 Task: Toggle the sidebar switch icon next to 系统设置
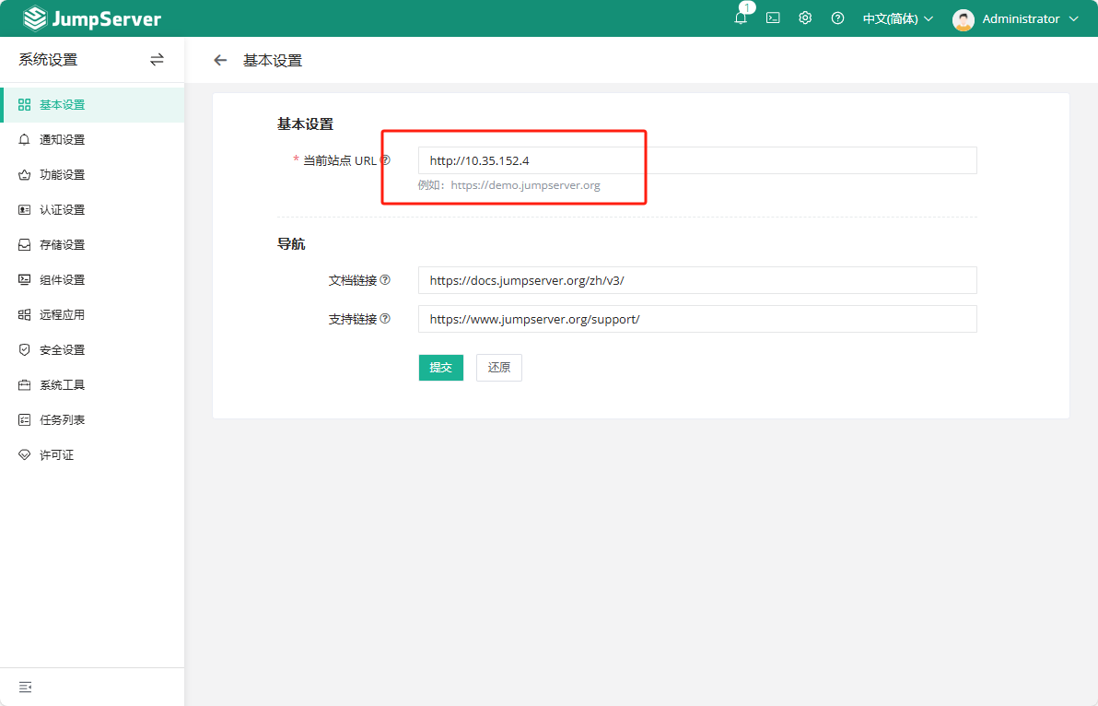(157, 60)
